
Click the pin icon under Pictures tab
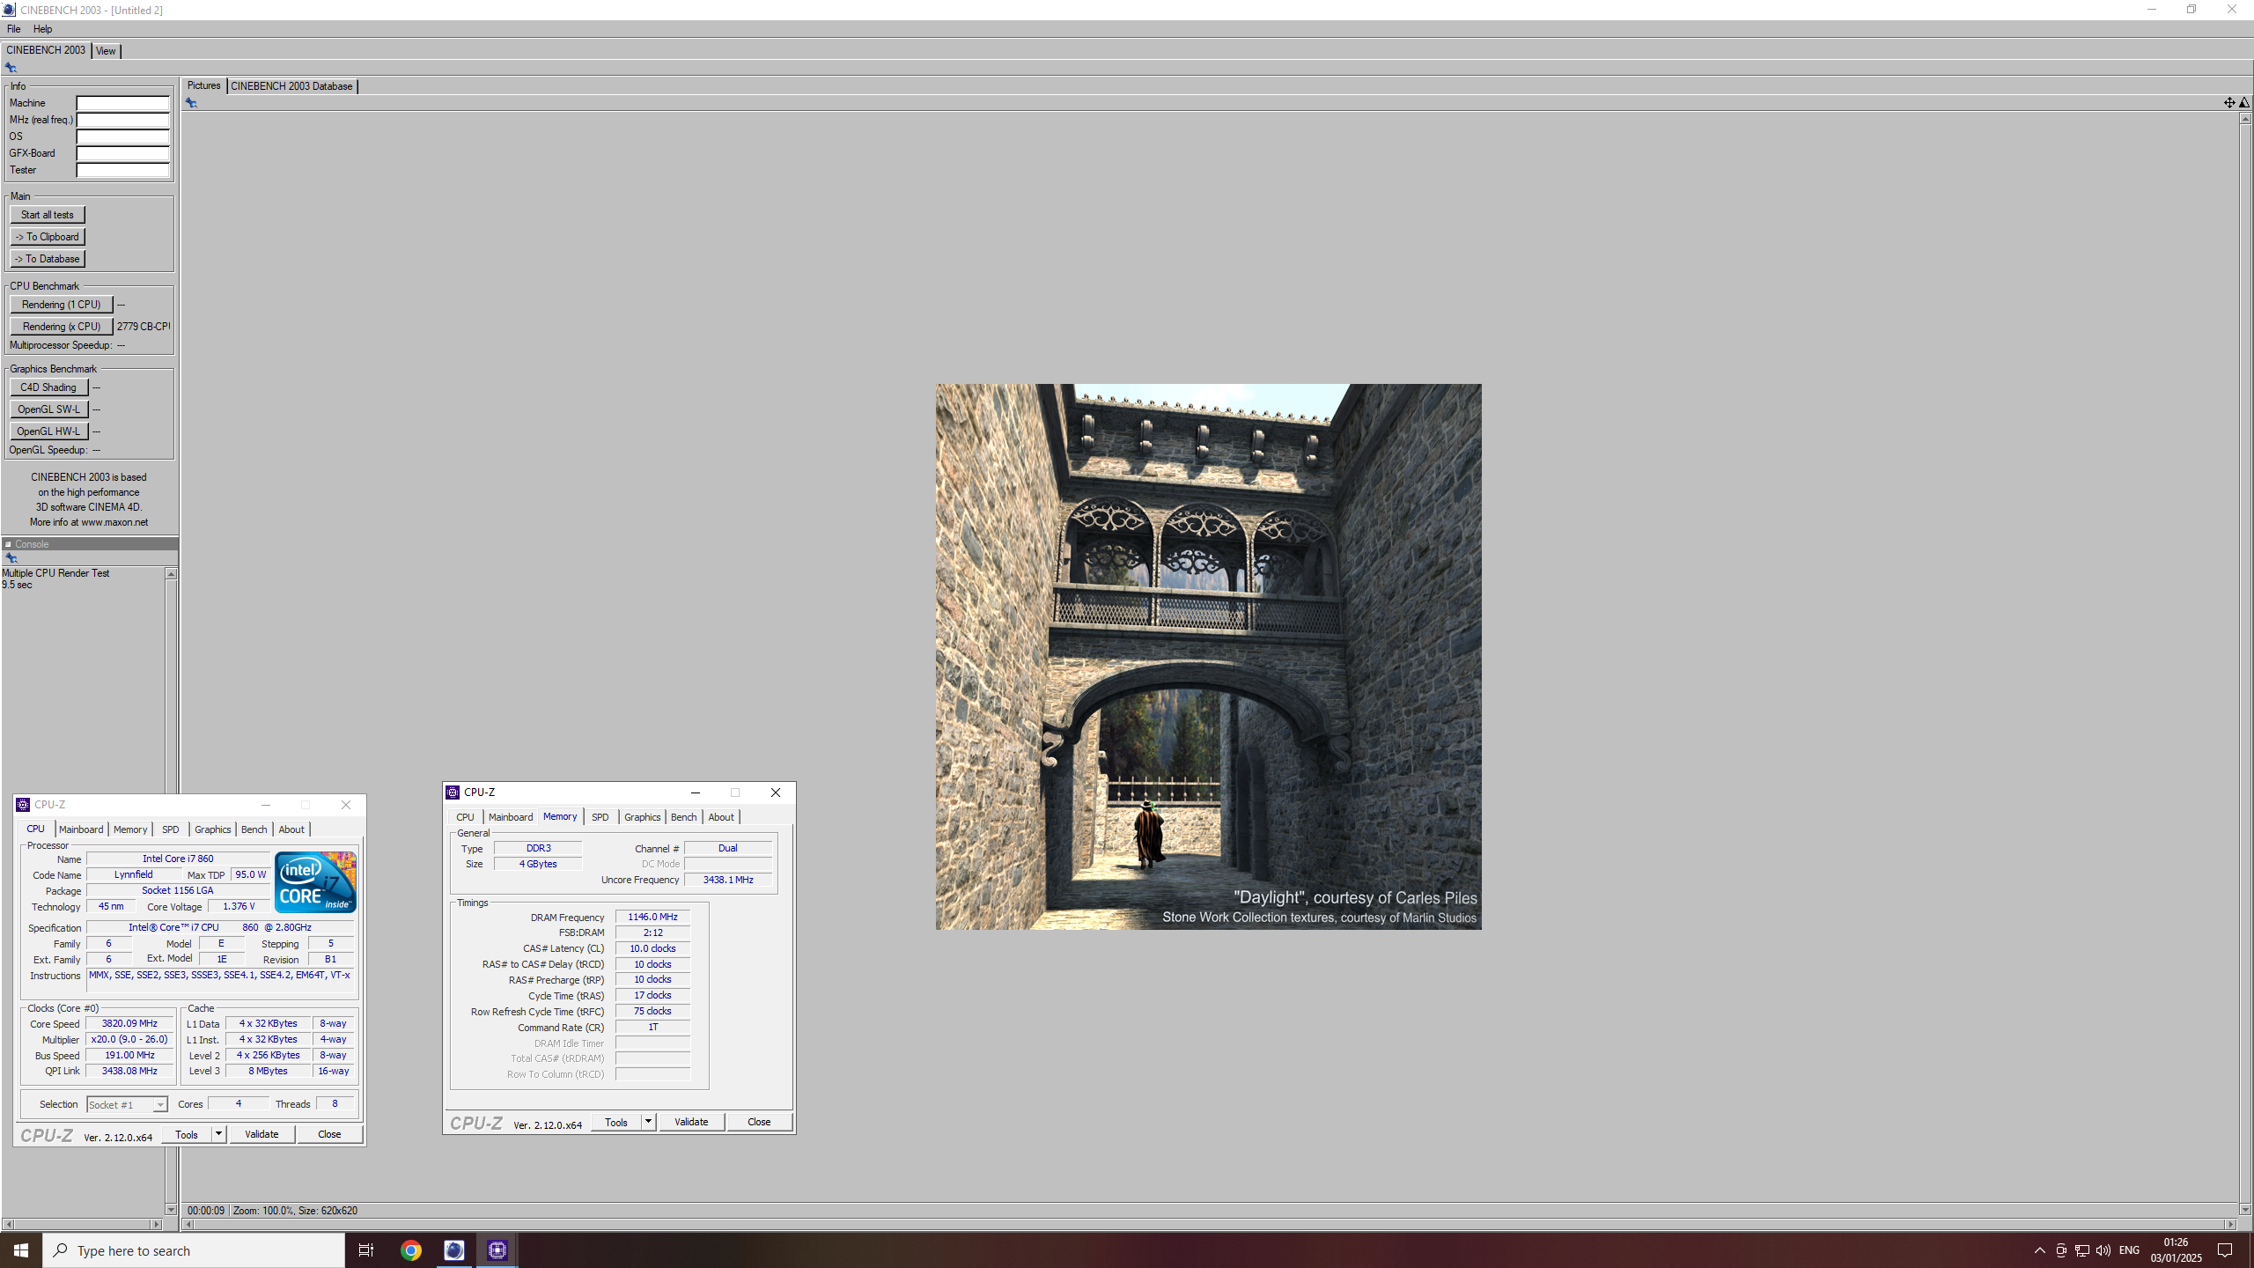tap(191, 103)
